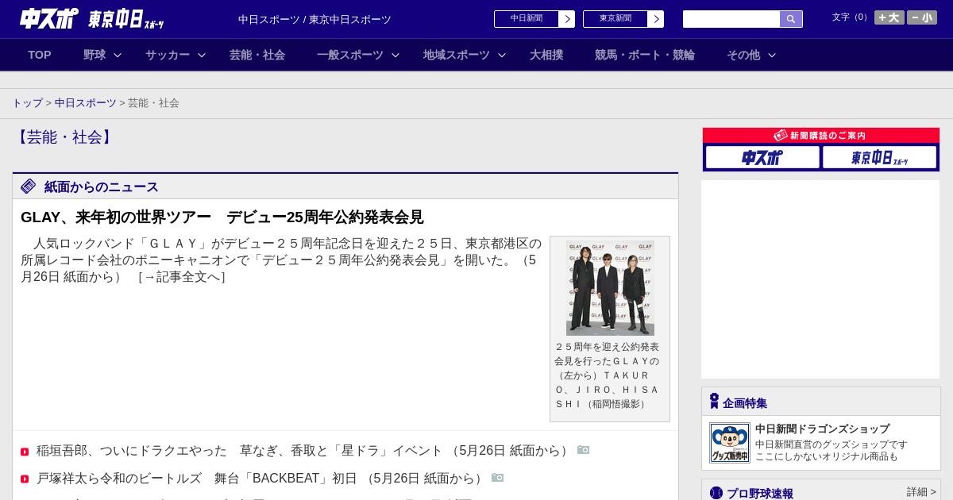Select the 競馬・ボート・競輪 menu item
Viewport: 953px width, 500px height.
645,55
